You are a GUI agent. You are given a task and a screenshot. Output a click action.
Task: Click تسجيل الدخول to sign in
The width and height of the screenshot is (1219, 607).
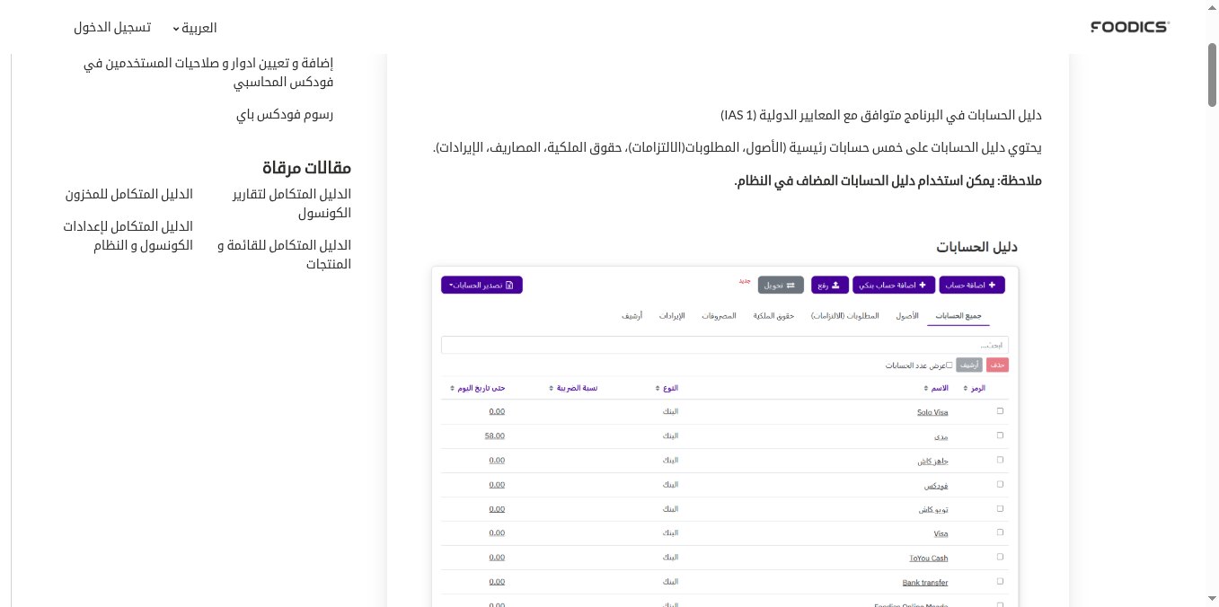[x=111, y=28]
